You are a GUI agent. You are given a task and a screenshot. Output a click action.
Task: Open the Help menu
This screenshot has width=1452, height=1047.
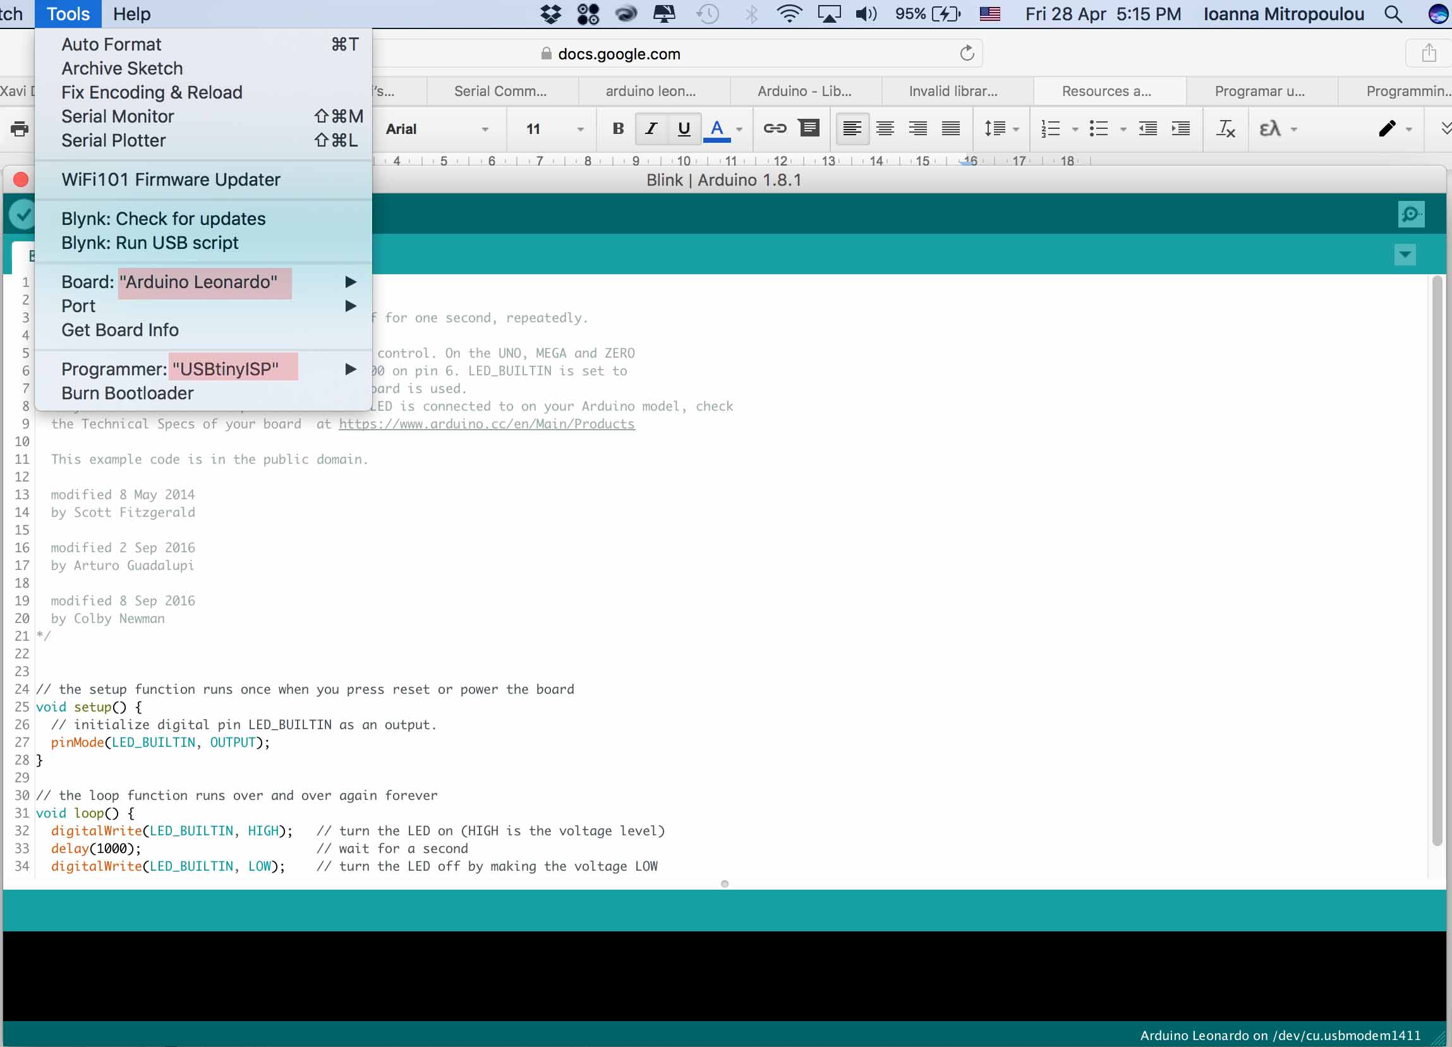[132, 13]
